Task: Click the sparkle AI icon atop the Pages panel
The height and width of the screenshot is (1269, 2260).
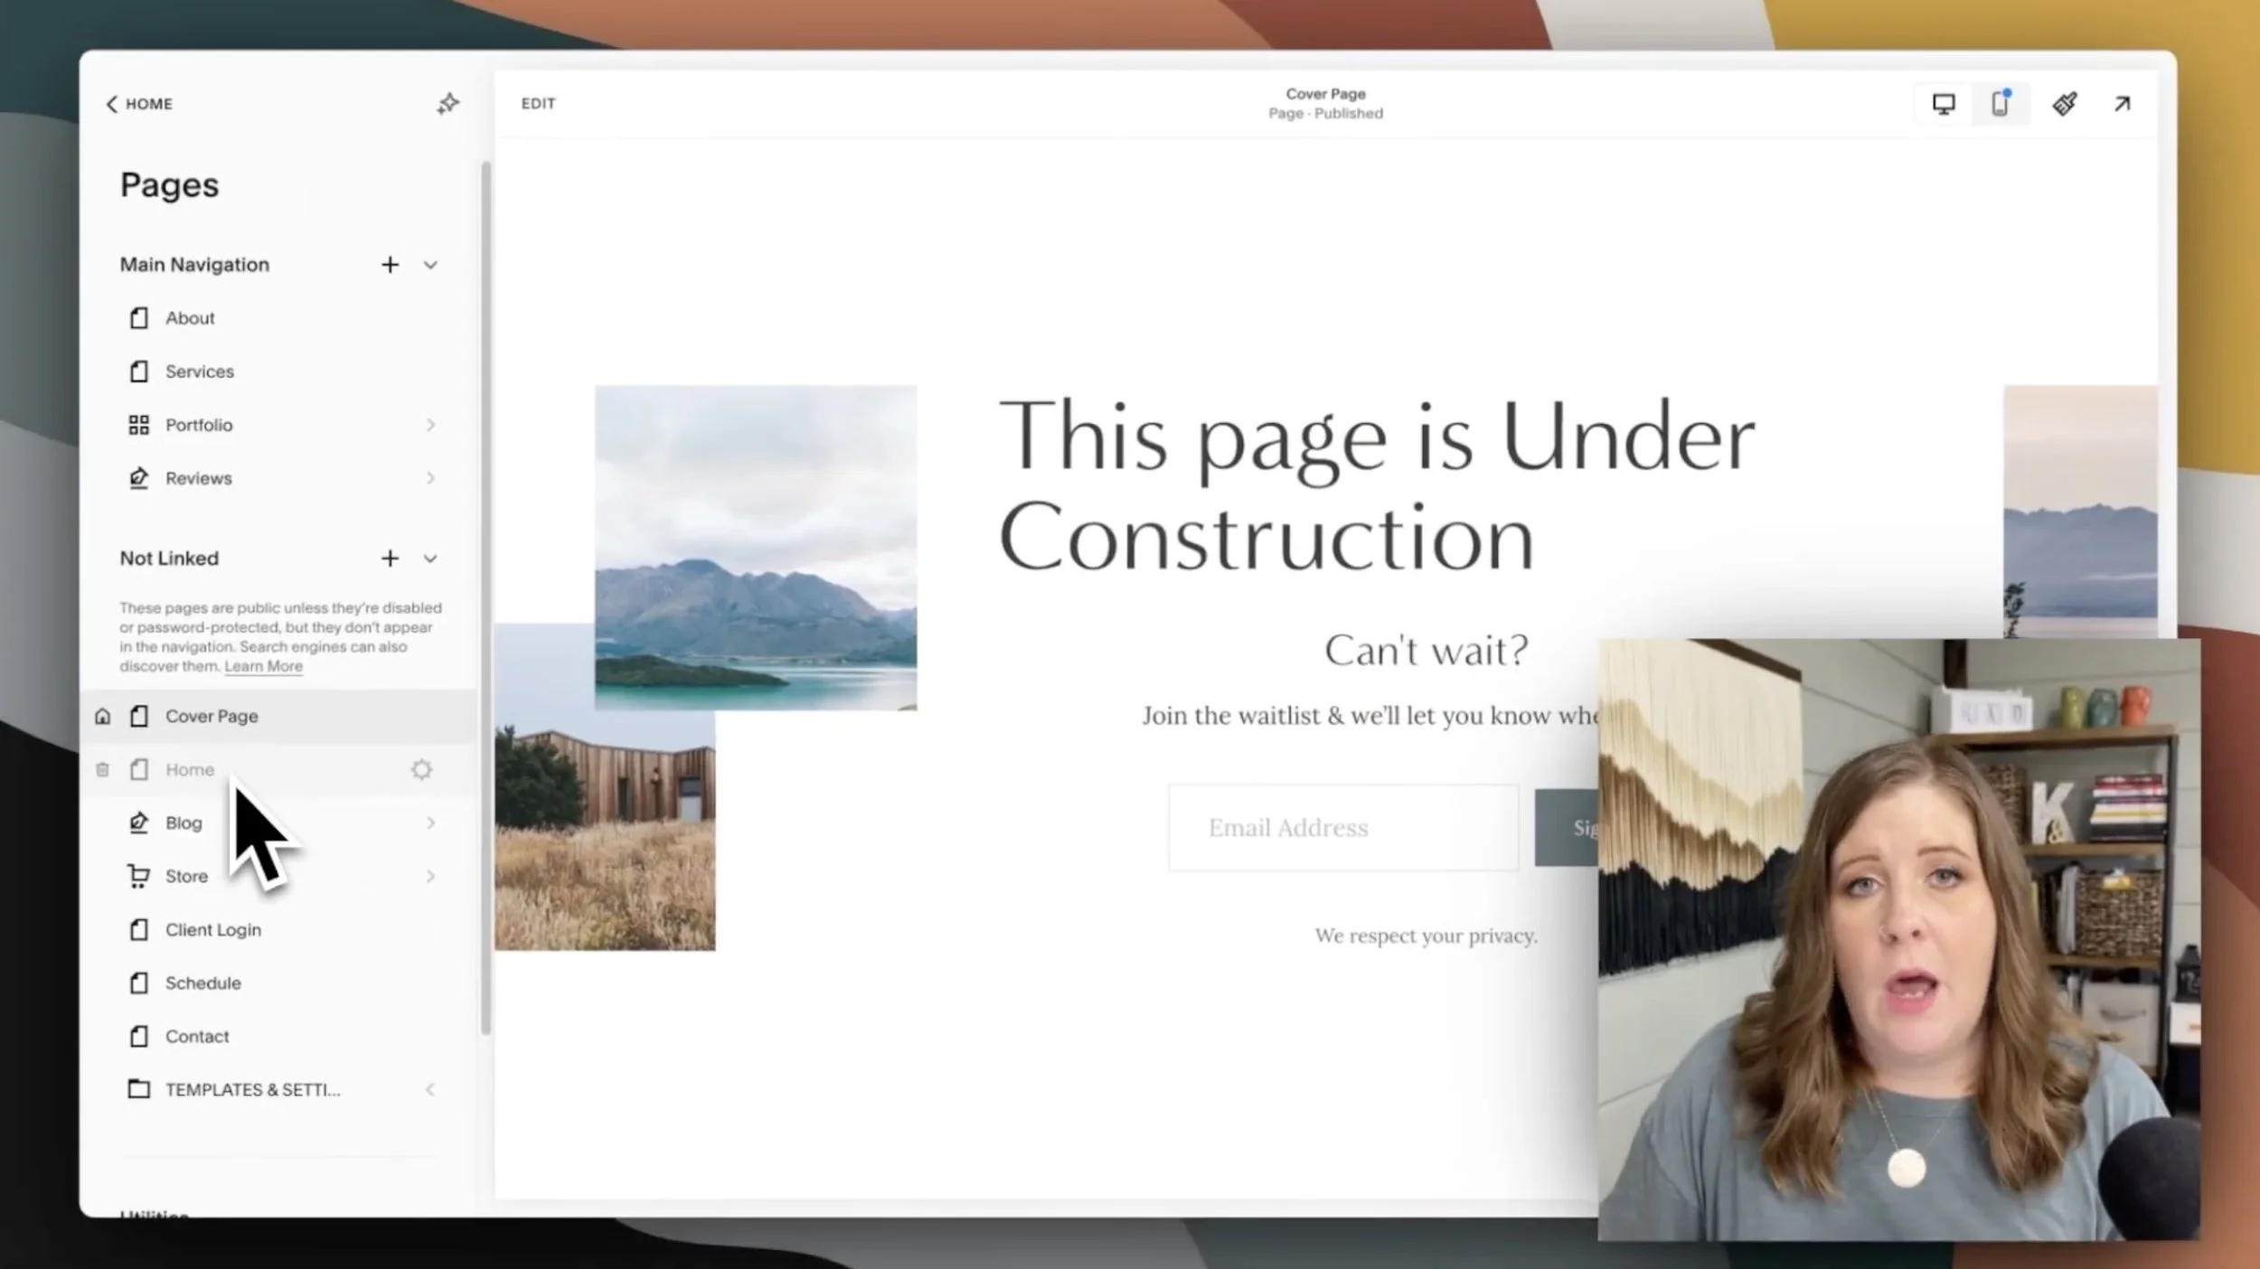Action: tap(447, 103)
